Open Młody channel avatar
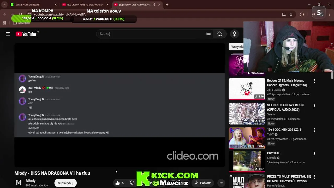The height and width of the screenshot is (188, 334). click(19, 183)
